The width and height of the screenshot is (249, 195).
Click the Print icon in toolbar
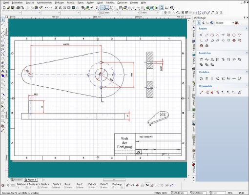18,7
